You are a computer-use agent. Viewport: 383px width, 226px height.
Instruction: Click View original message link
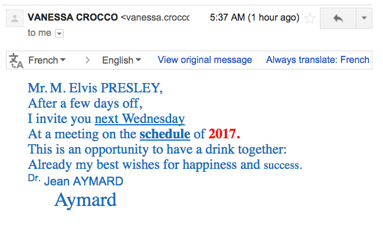click(205, 59)
